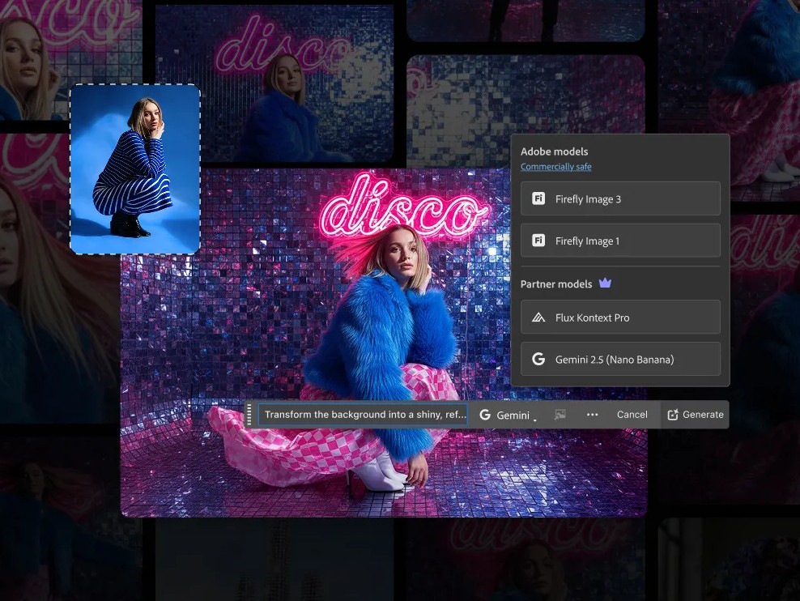This screenshot has width=800, height=601.
Task: Click the Generate button
Action: tap(695, 415)
